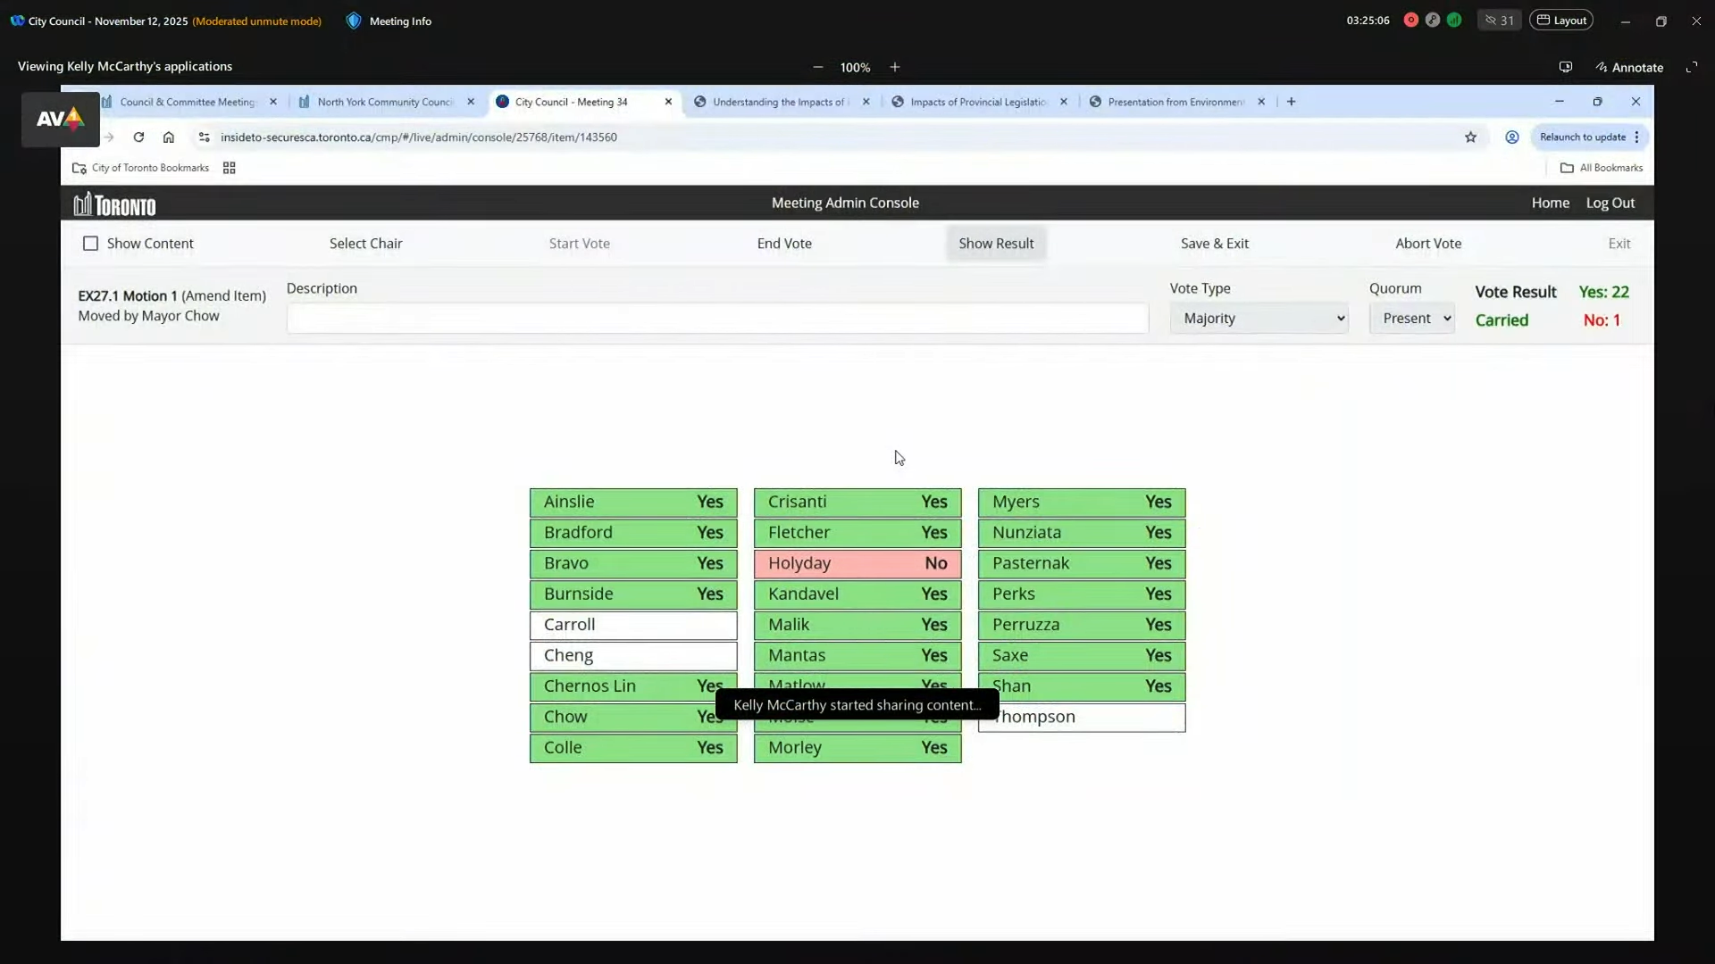
Task: Click the Log Out link
Action: pyautogui.click(x=1610, y=203)
